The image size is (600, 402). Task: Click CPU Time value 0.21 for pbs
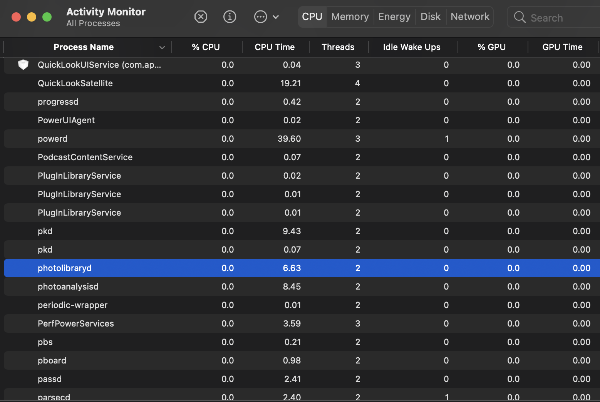click(293, 342)
